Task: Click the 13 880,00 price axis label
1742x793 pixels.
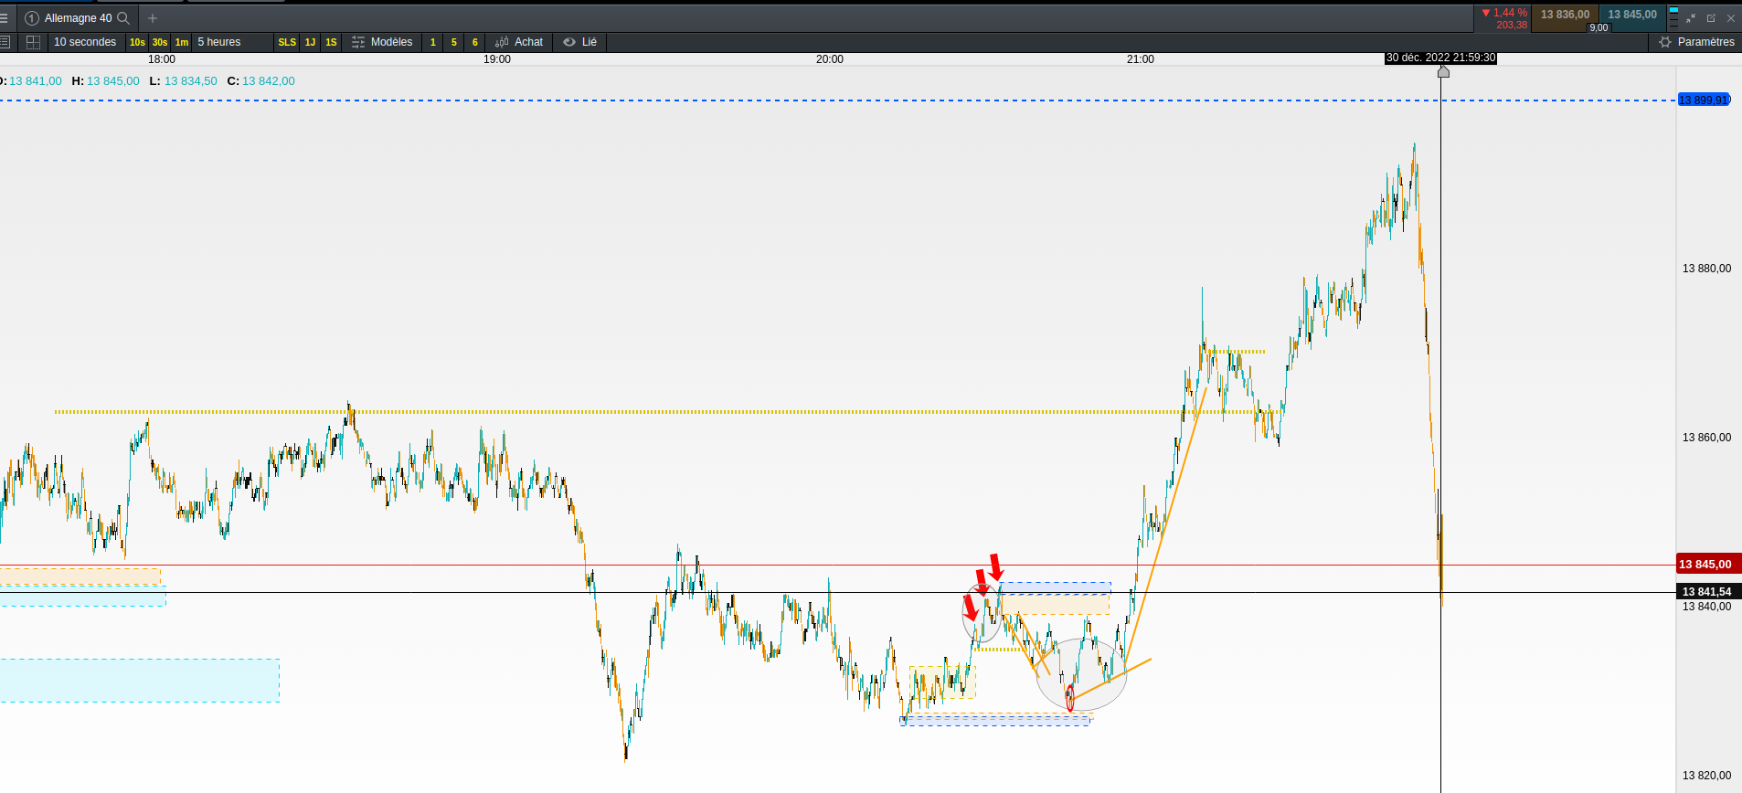Action: 1706,269
